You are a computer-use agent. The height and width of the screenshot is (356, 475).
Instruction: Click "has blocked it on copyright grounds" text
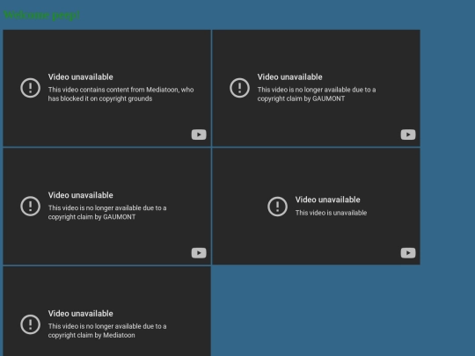click(x=100, y=98)
